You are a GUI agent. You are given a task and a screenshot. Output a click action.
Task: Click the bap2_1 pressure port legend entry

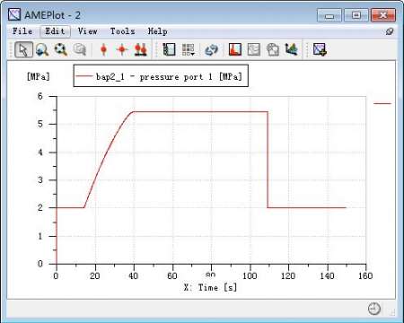[161, 76]
